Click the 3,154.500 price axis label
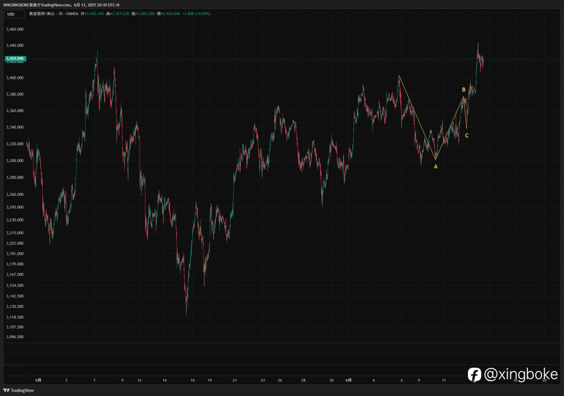Screen dimensions: 564x396 (15, 286)
